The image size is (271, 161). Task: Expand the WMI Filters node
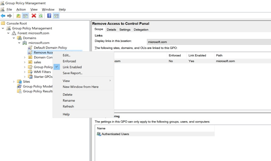coord(24,72)
